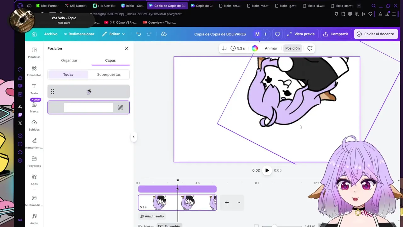This screenshot has height=227, width=403.
Task: Click the comment refresh icon in toolbar
Action: click(310, 48)
